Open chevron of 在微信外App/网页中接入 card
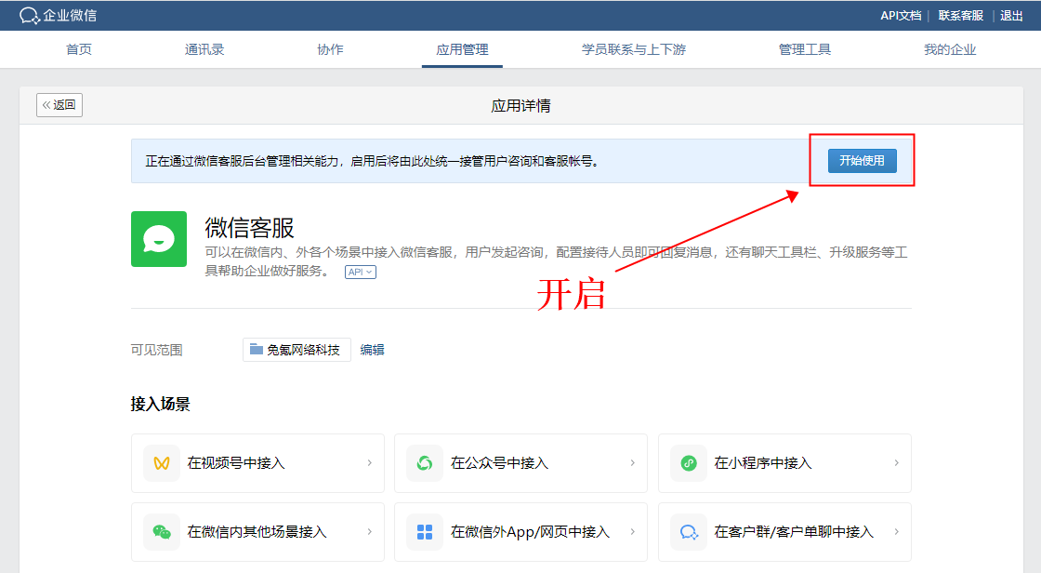The height and width of the screenshot is (573, 1041). coord(633,532)
